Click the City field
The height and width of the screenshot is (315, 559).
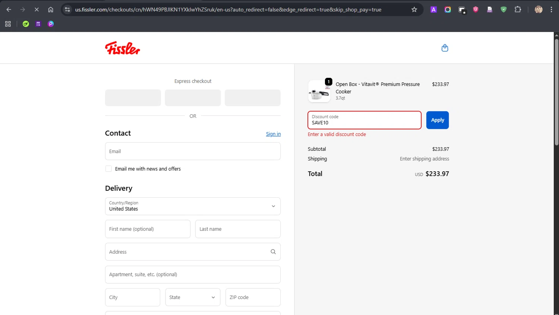tap(133, 297)
